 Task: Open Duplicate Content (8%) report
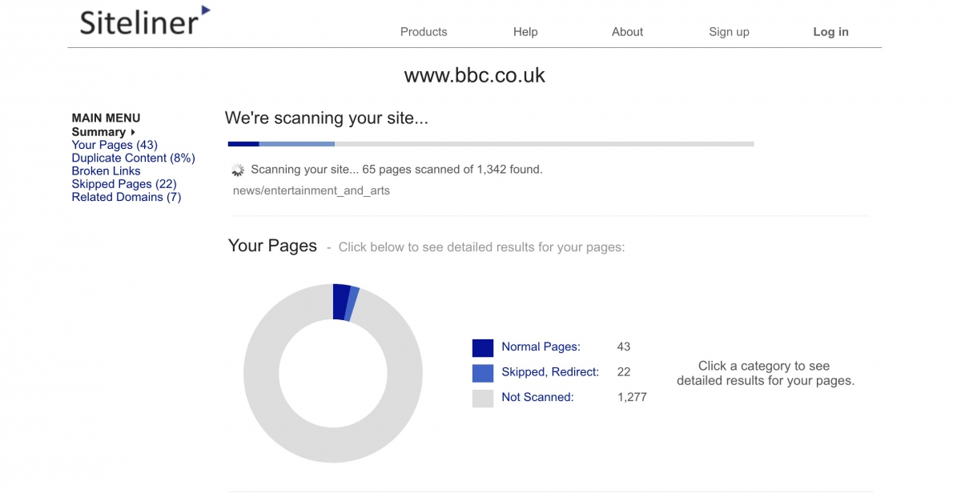(133, 158)
